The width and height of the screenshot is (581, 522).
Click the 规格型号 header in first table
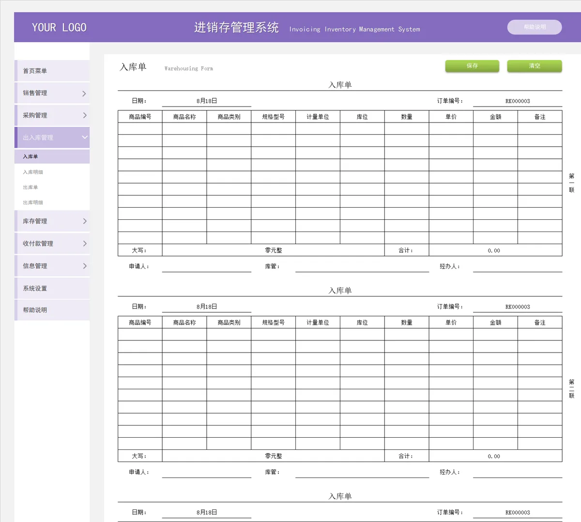click(274, 117)
